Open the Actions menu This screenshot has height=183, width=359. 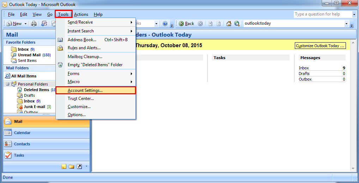tap(81, 14)
